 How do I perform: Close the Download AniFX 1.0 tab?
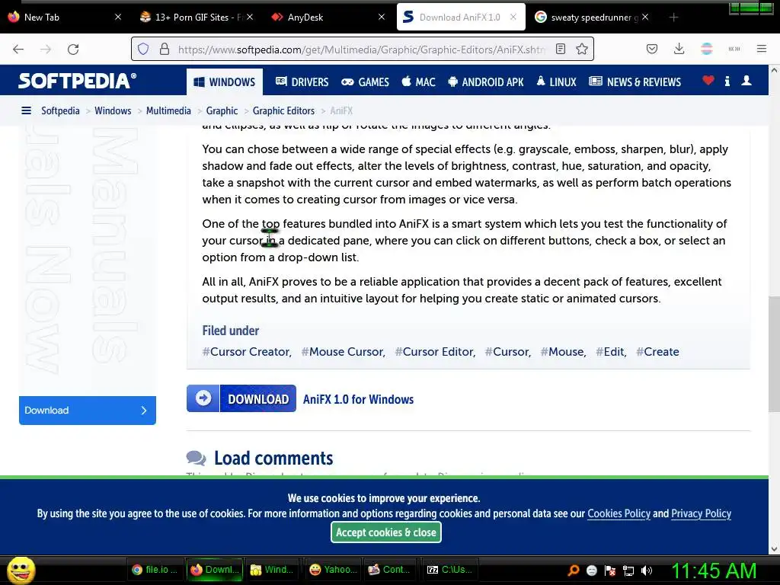pyautogui.click(x=513, y=18)
